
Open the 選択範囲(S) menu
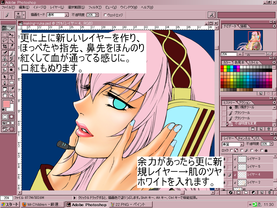pos(76,7)
